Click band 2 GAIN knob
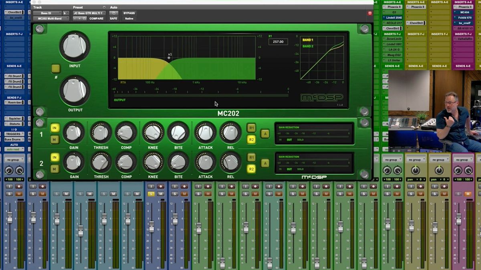Viewport: 481px width, 270px height. coord(74,162)
